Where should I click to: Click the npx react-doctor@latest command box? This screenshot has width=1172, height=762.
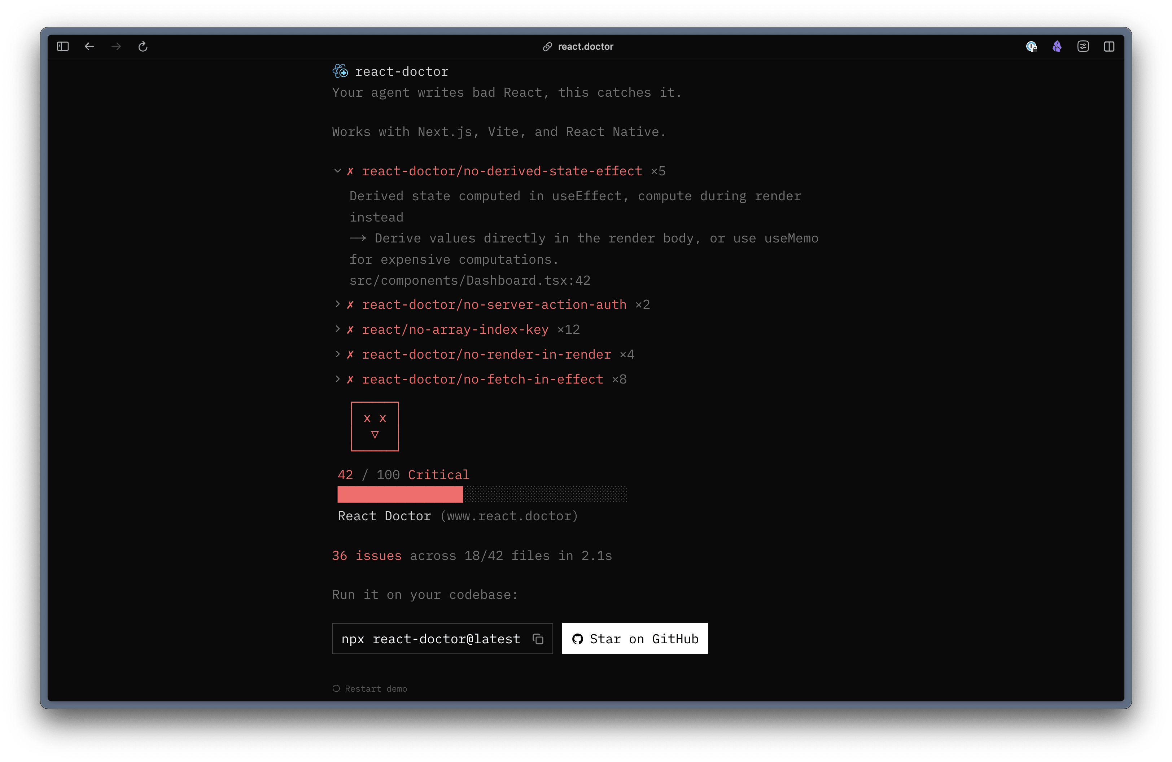442,639
